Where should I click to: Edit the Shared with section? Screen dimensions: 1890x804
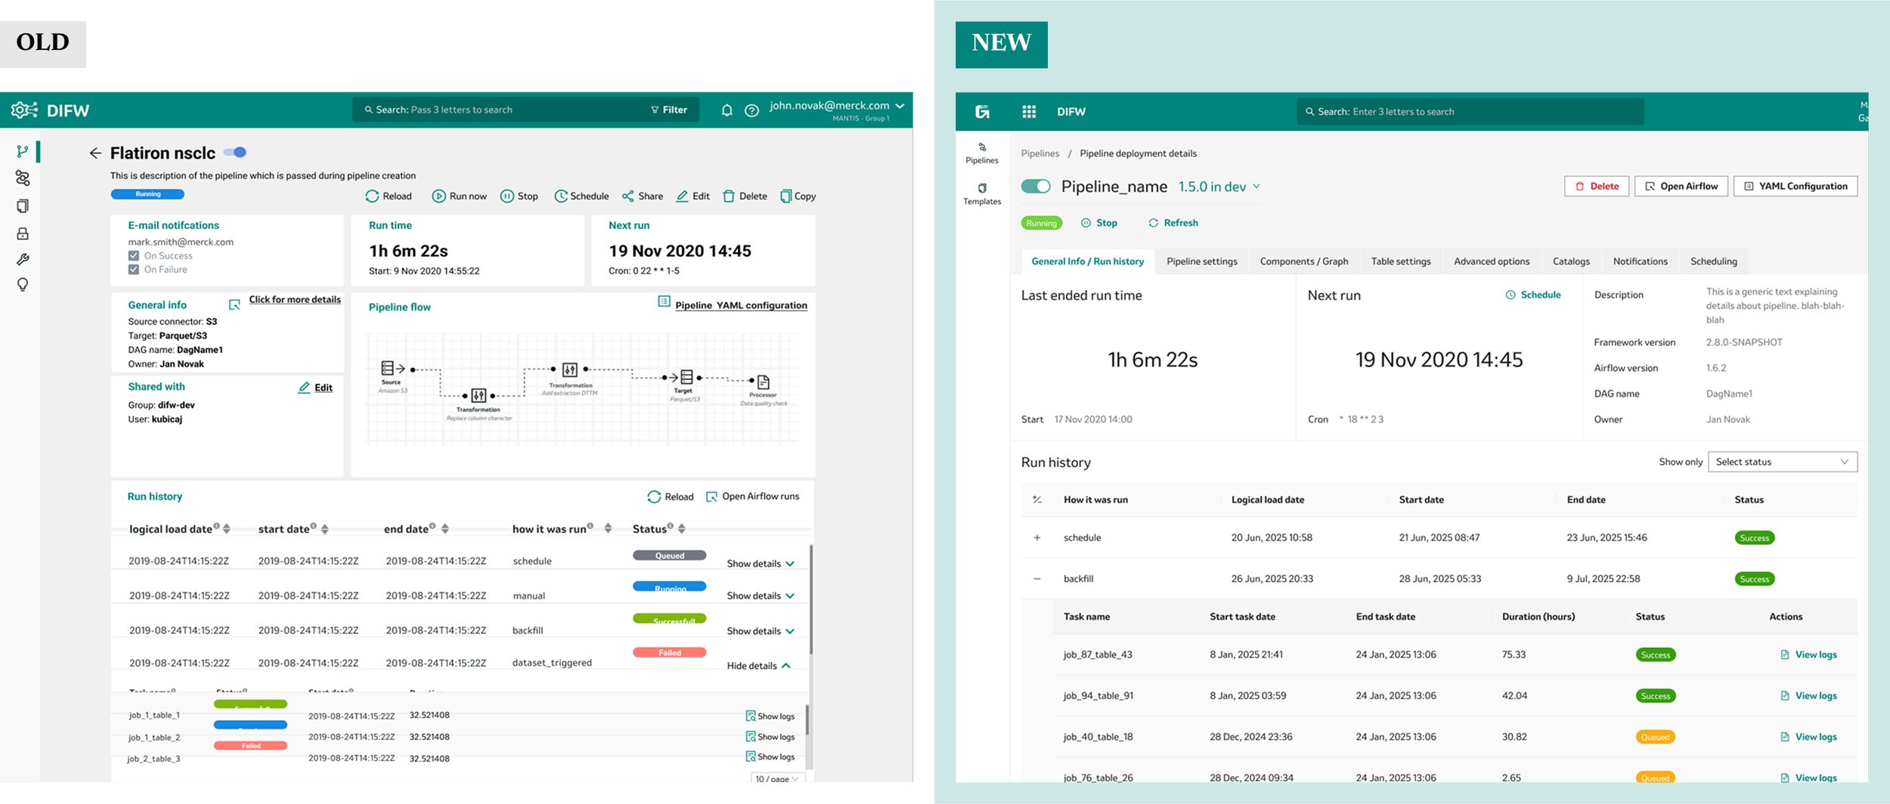[315, 388]
